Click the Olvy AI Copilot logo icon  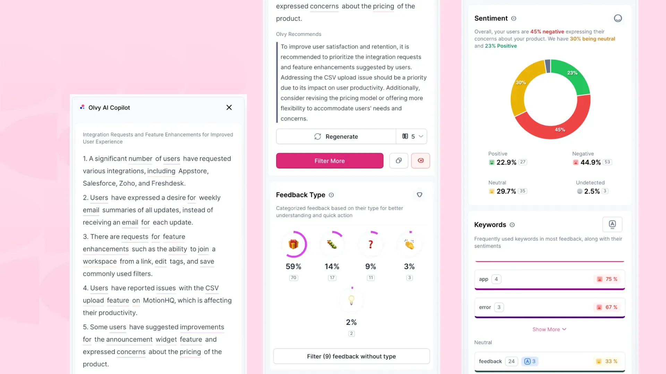point(82,107)
